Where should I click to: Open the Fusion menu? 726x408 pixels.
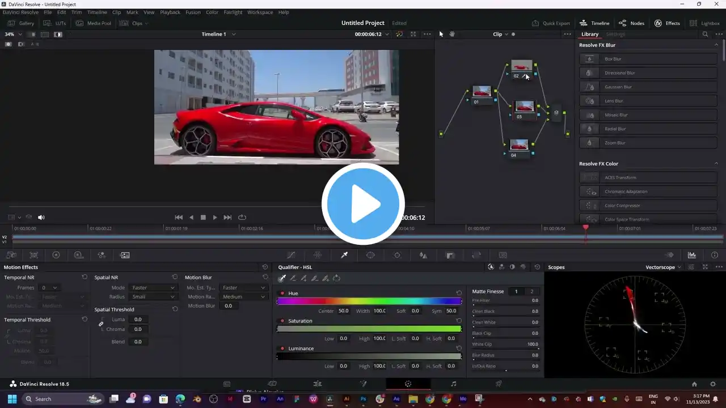(193, 12)
